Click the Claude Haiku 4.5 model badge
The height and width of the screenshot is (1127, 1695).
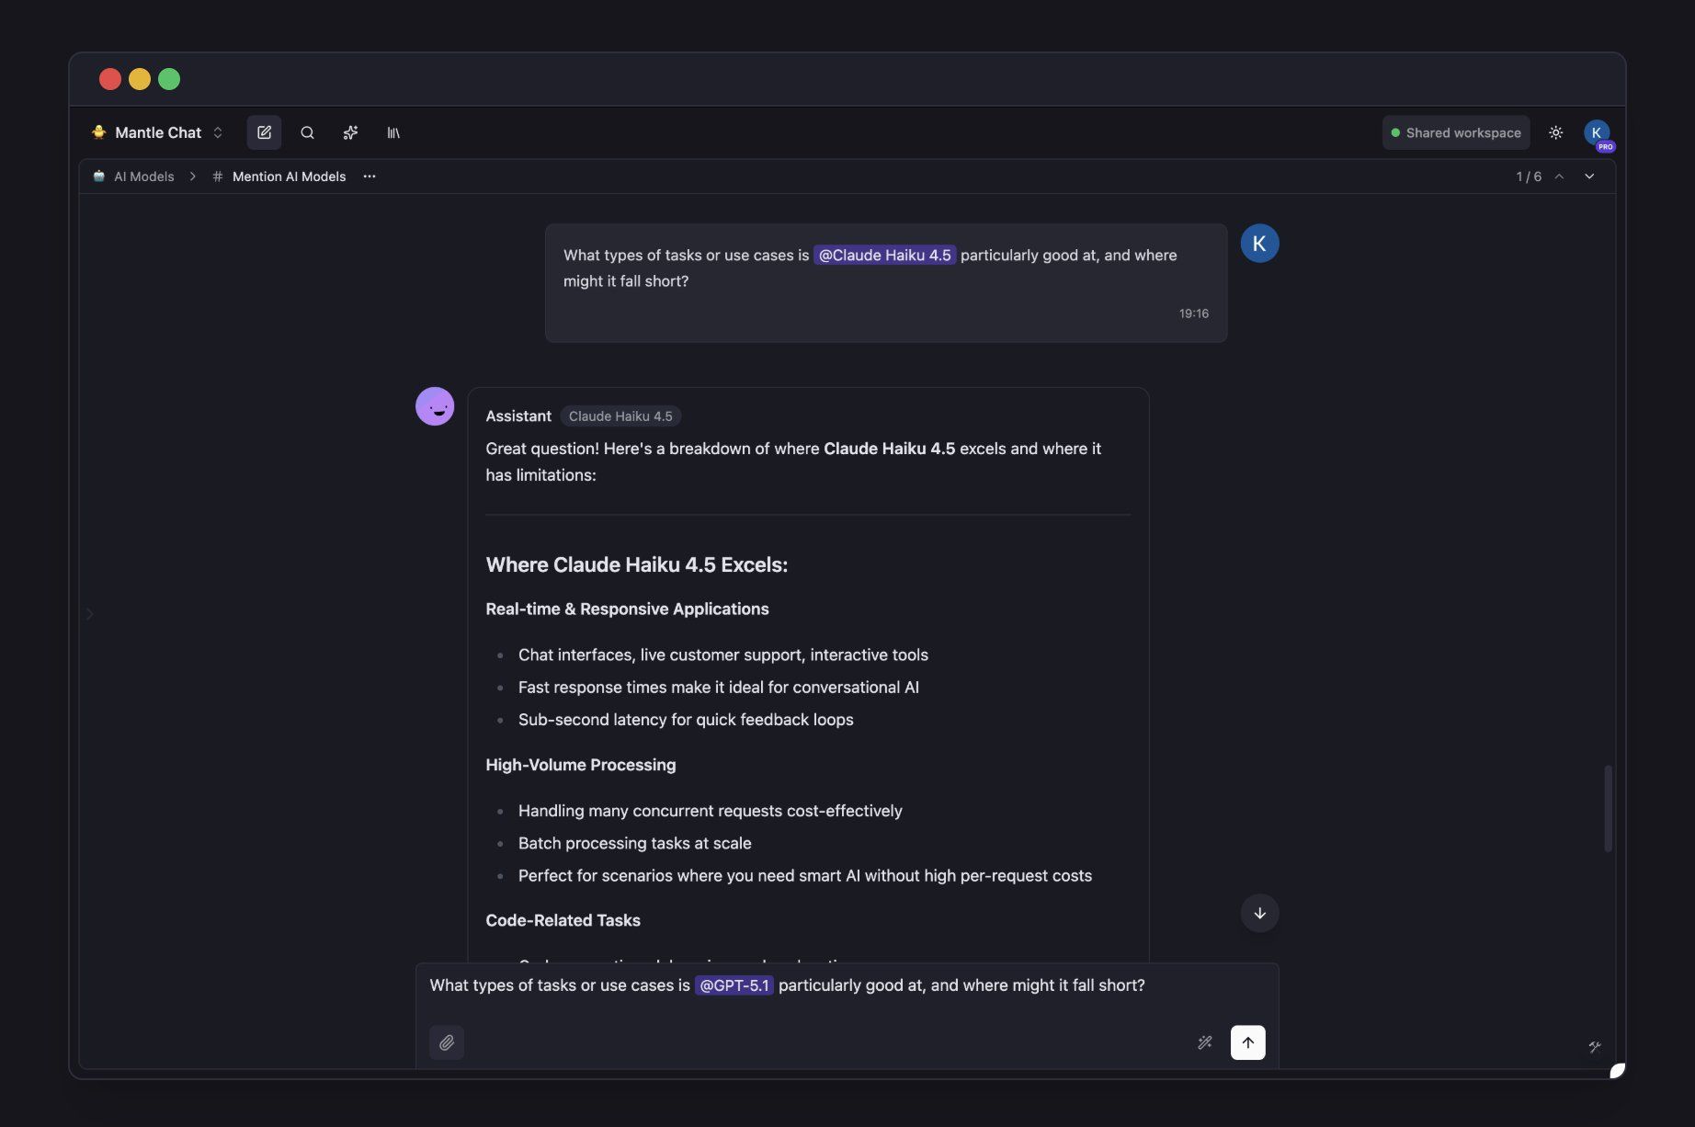point(620,416)
